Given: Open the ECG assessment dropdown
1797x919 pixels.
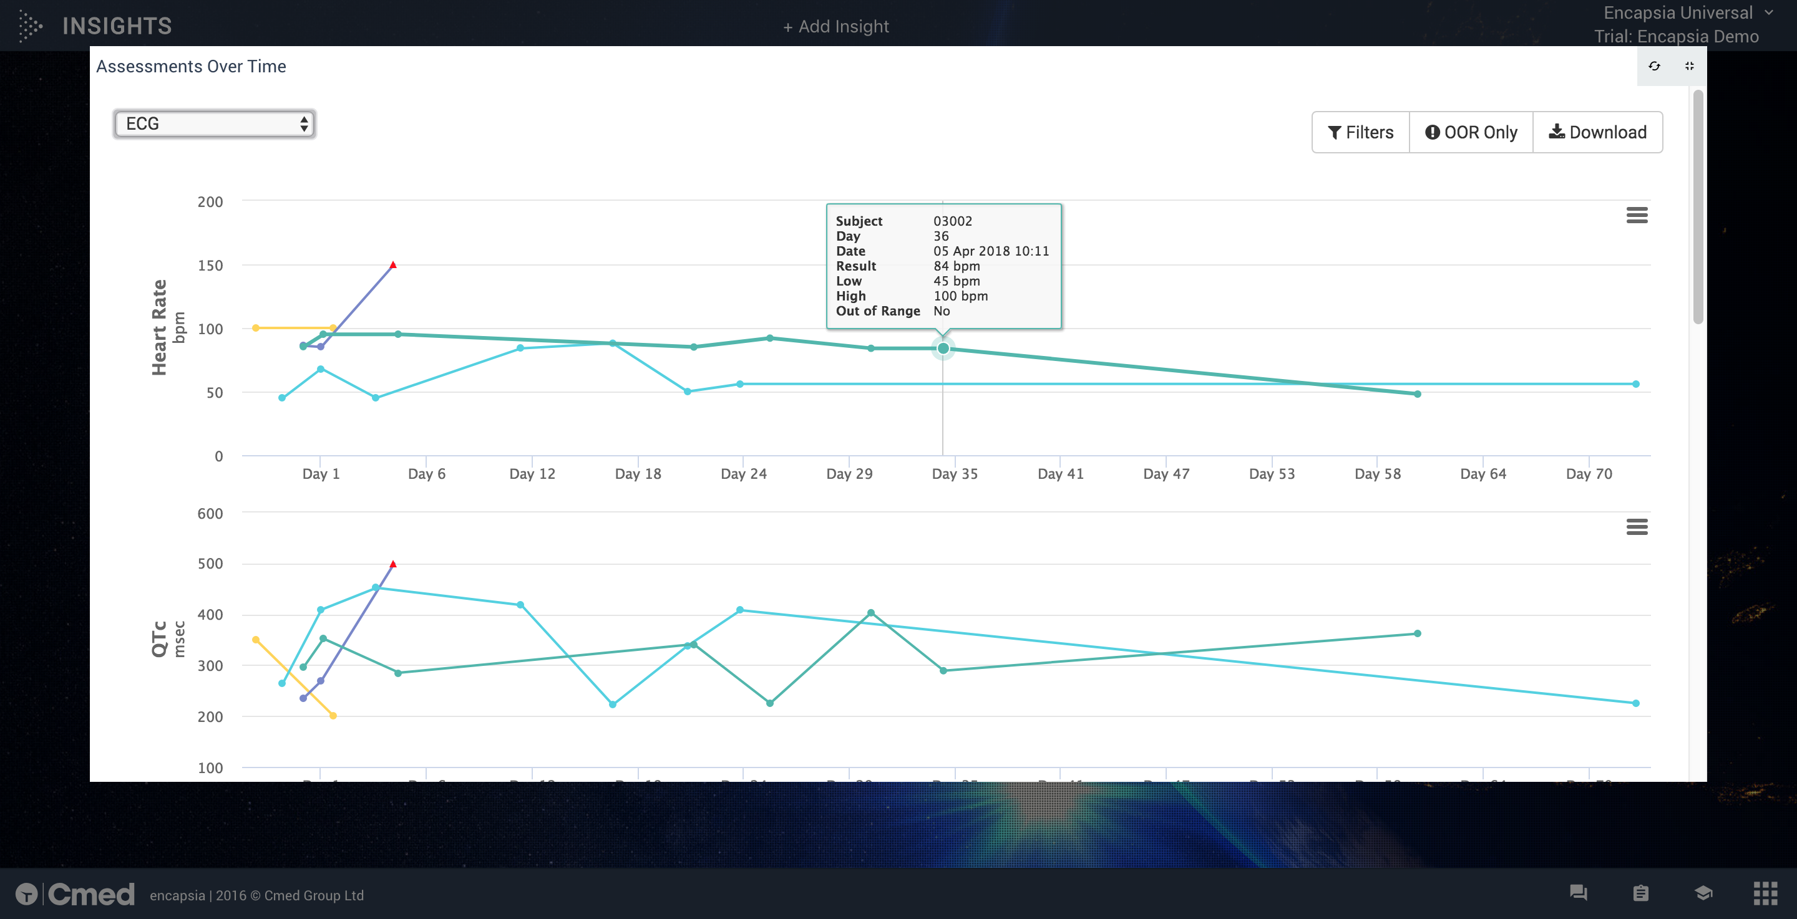Looking at the screenshot, I should (x=214, y=124).
